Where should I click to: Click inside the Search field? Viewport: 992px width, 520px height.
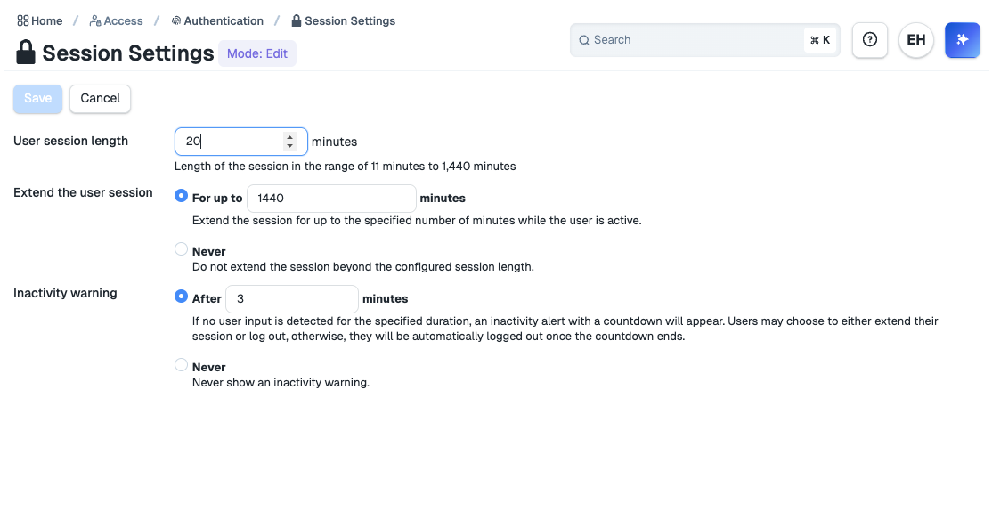click(x=695, y=40)
